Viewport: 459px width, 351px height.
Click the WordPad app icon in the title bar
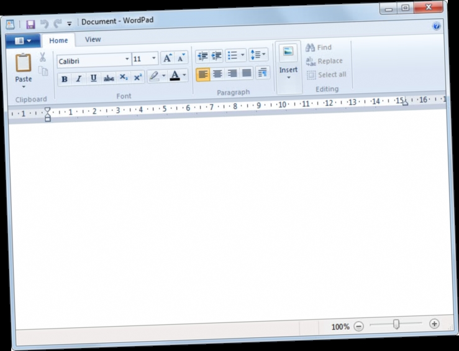10,25
